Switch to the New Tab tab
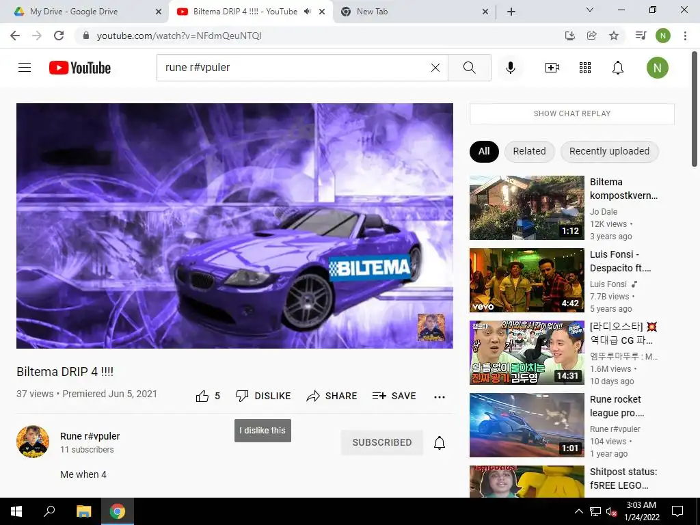The image size is (700, 525). click(x=414, y=12)
